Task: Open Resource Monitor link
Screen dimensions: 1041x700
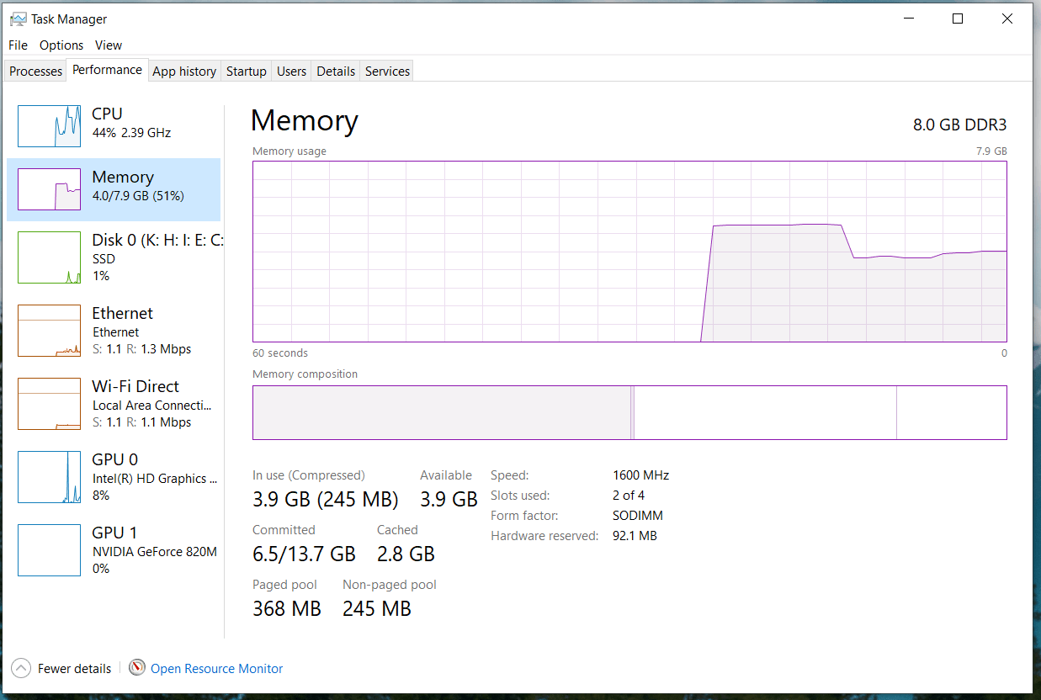Action: click(x=216, y=669)
